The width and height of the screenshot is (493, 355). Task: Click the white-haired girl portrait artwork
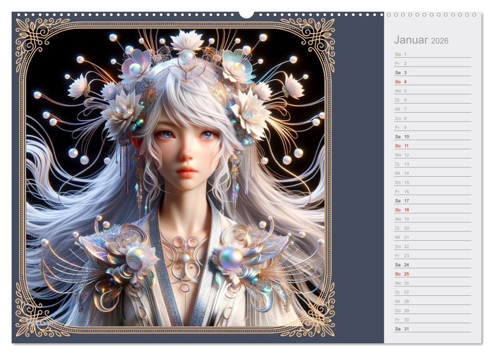coord(175,177)
